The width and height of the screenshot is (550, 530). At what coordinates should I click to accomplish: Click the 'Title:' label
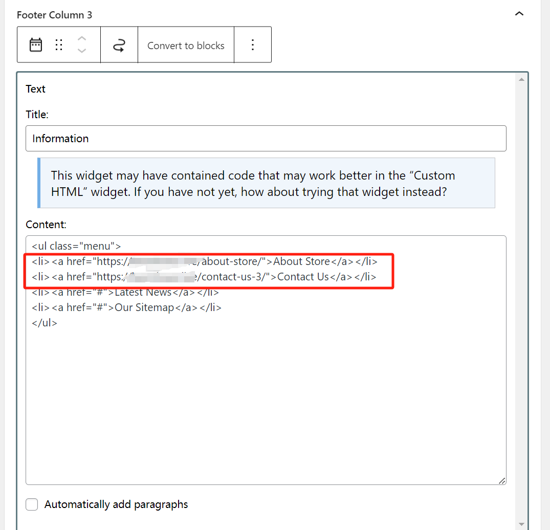tap(37, 115)
